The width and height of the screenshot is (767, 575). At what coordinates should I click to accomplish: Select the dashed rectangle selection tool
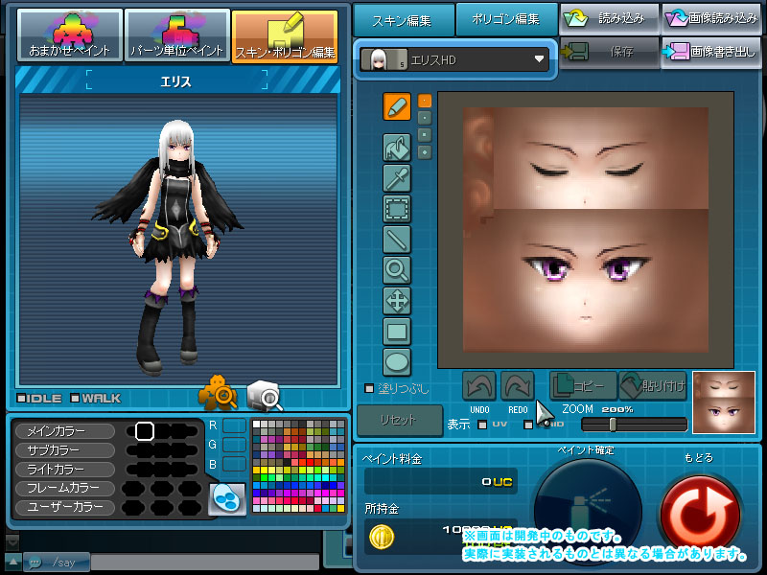pos(397,209)
